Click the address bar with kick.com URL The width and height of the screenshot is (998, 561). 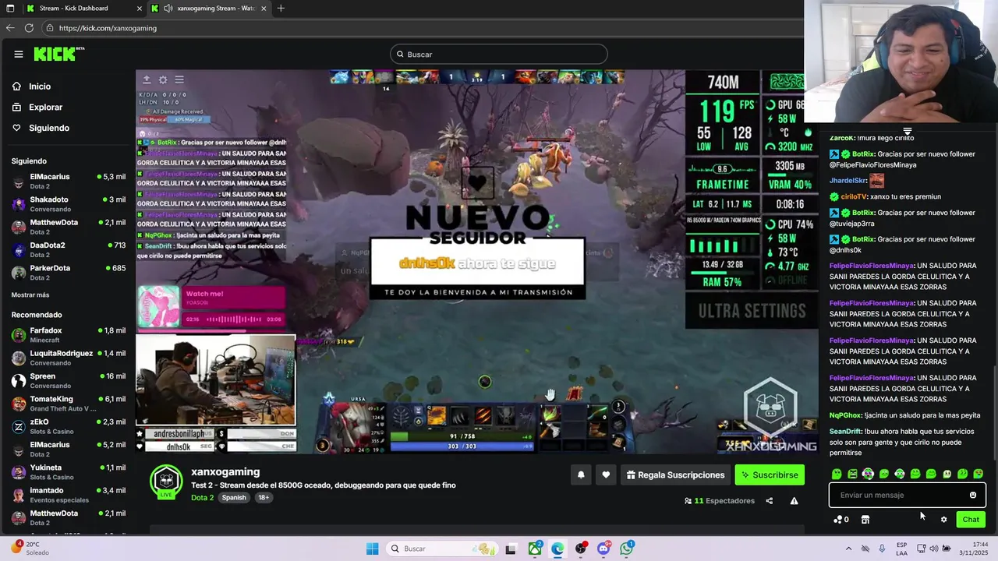pos(421,27)
